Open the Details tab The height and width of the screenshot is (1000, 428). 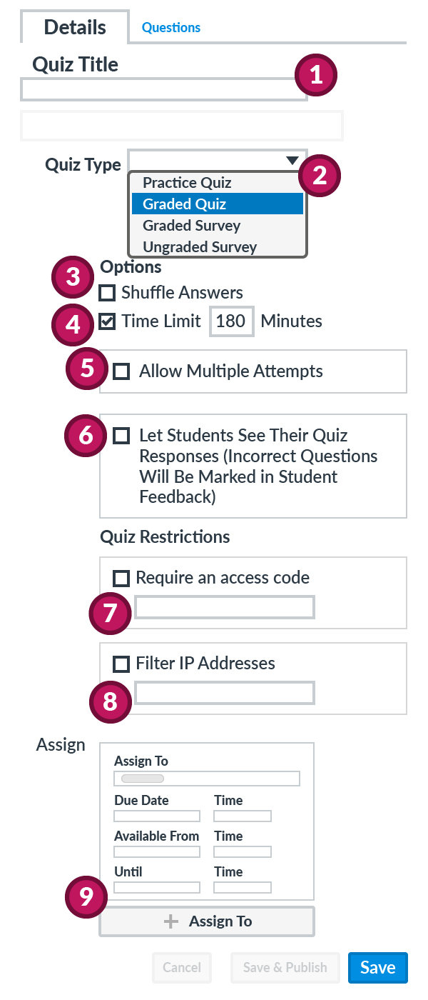tap(75, 27)
